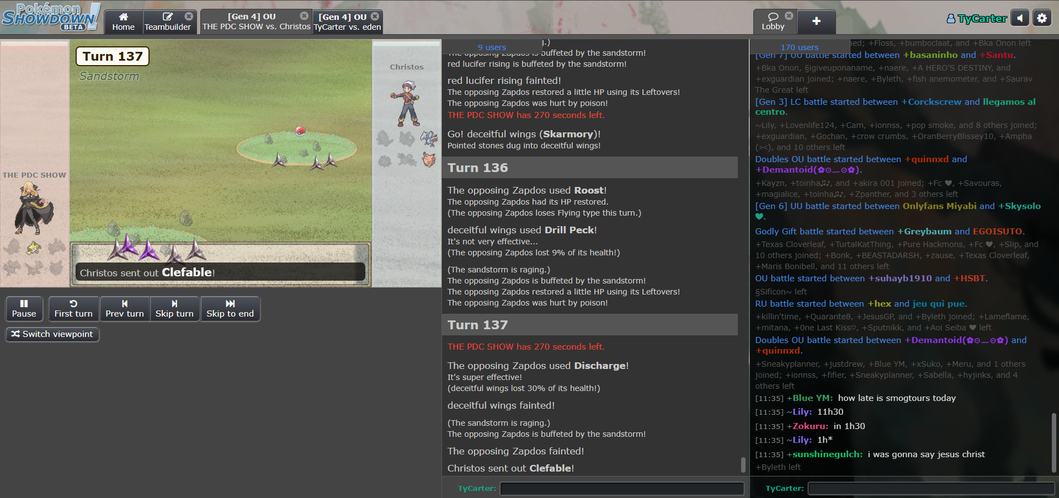The height and width of the screenshot is (498, 1059).
Task: Select the Clefable team icon under Christos
Action: pyautogui.click(x=429, y=160)
